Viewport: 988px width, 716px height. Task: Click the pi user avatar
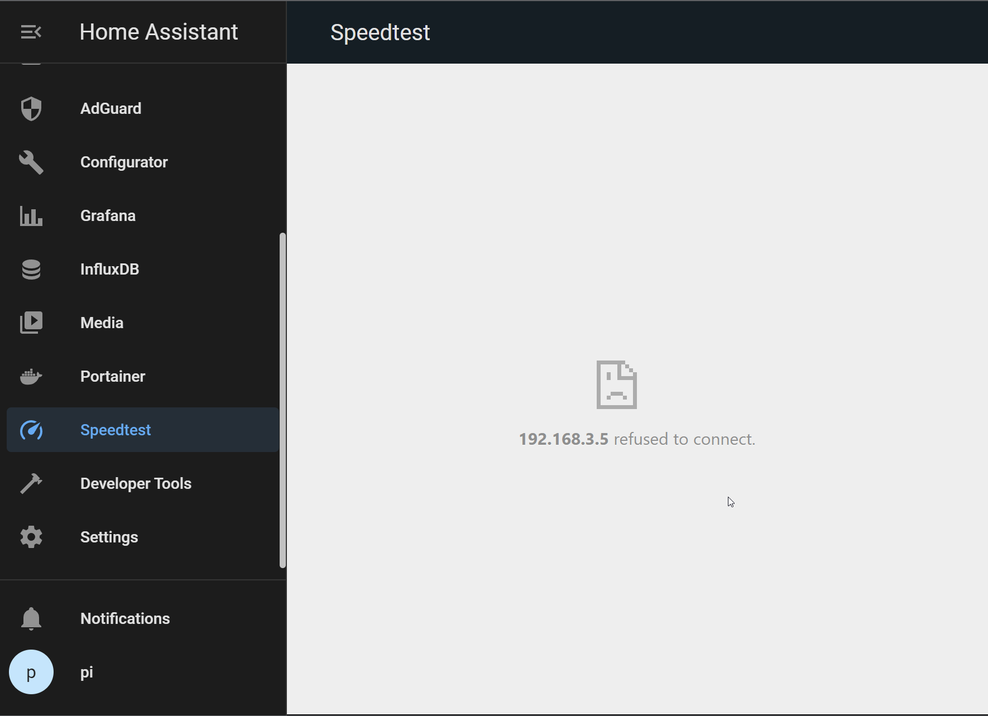pyautogui.click(x=31, y=672)
